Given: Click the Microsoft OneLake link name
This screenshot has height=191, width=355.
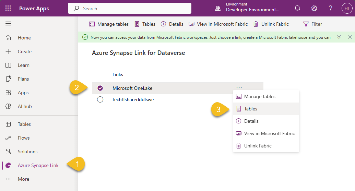Looking at the screenshot, I should coord(132,88).
